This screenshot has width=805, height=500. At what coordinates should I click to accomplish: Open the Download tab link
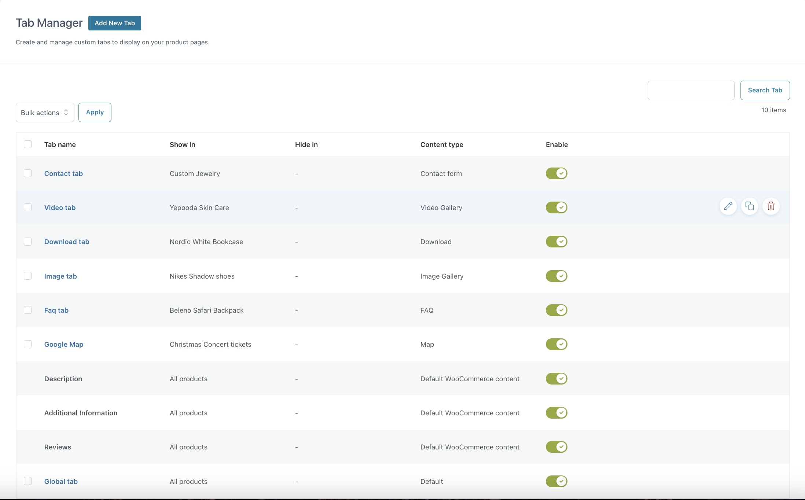(67, 242)
